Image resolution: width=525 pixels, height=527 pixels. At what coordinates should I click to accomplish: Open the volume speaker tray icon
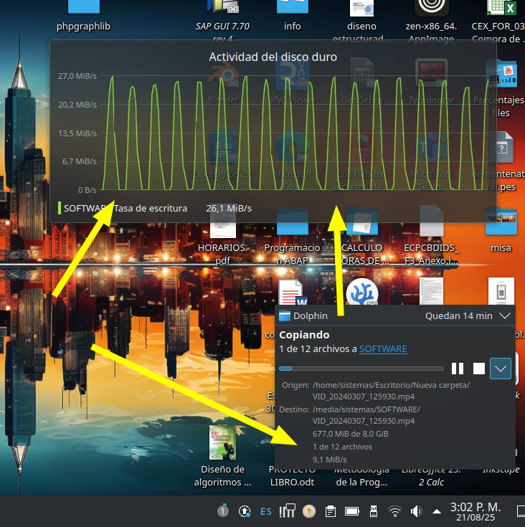[x=416, y=511]
